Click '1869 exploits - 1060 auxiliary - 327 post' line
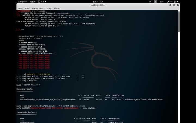Screen dimensions: 196x123 click(48, 76)
